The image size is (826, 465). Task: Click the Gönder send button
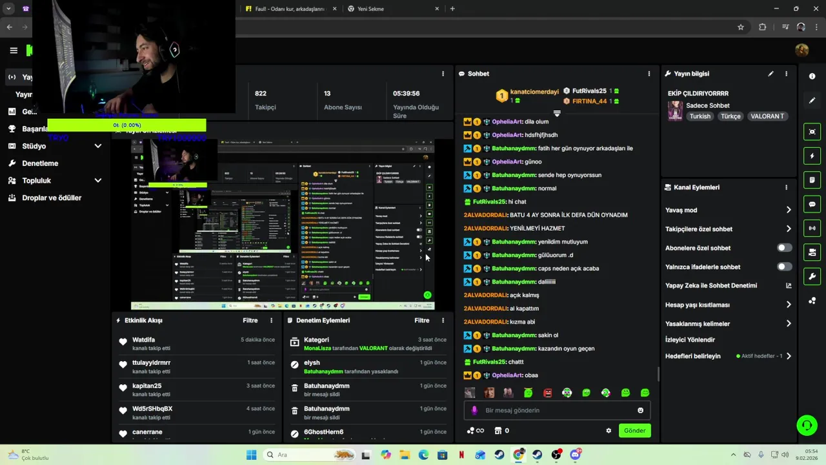point(634,431)
